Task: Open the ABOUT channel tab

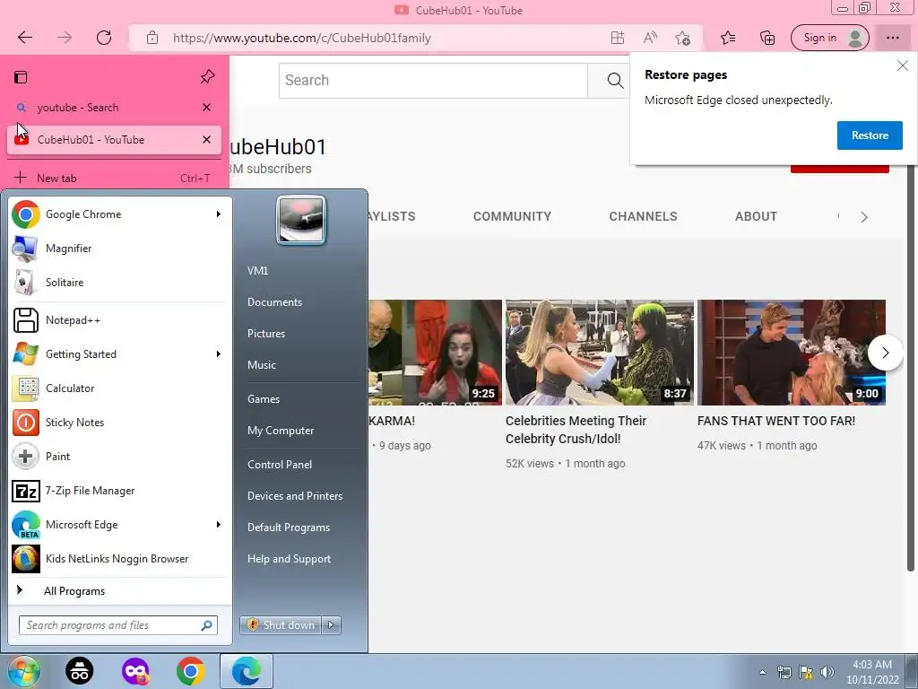Action: point(756,217)
